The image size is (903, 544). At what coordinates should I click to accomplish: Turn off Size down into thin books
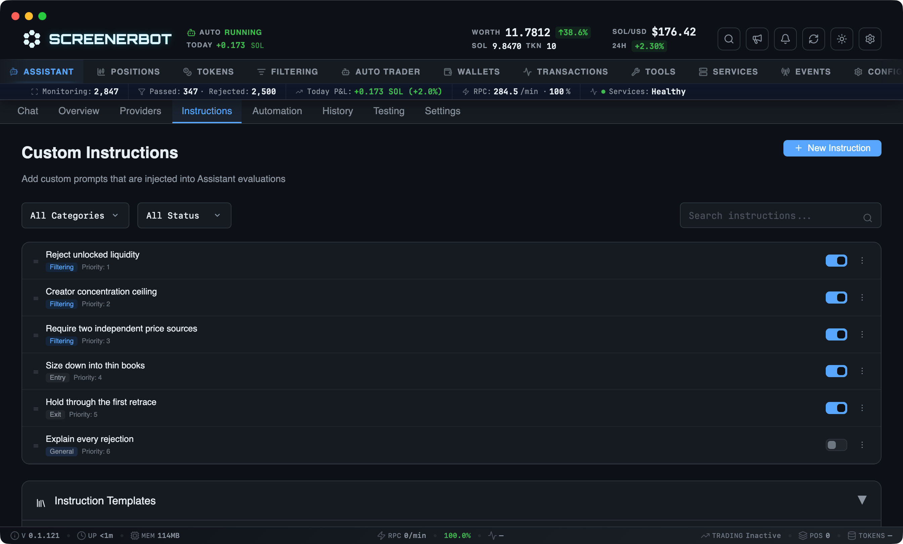[836, 371]
